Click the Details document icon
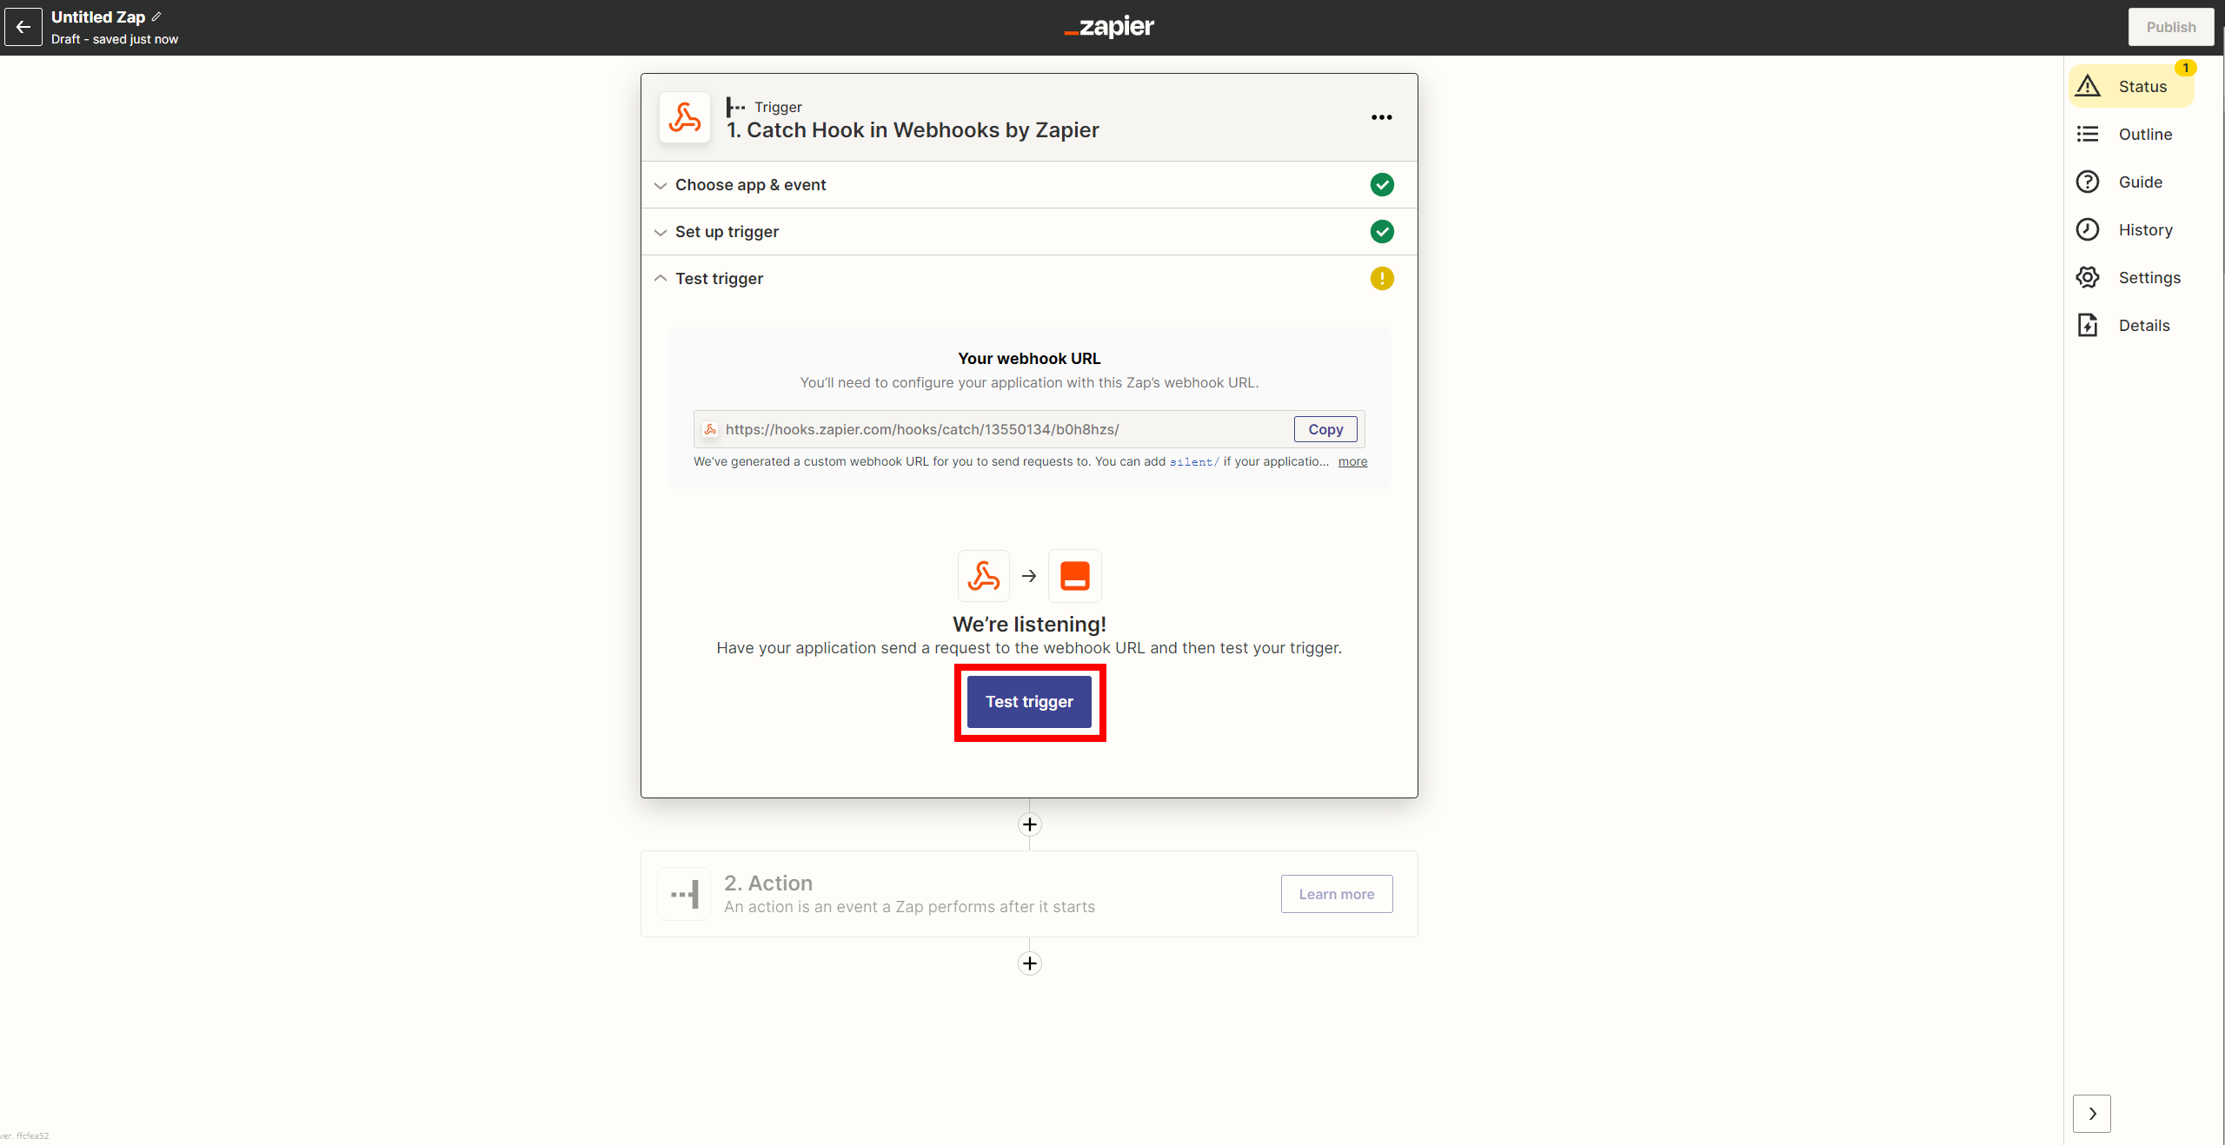 point(2088,325)
